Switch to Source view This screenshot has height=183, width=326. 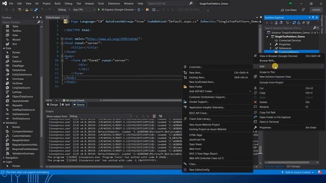tap(79, 105)
